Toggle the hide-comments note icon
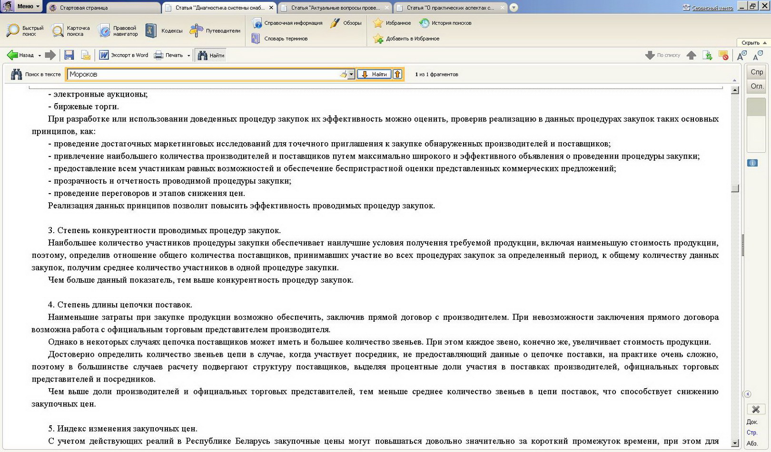The height and width of the screenshot is (452, 771). (723, 56)
